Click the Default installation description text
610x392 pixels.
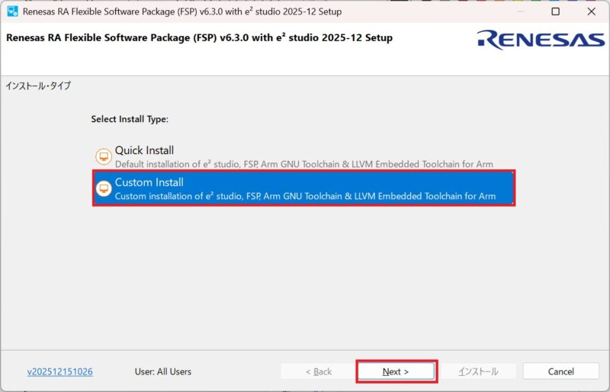click(x=303, y=164)
